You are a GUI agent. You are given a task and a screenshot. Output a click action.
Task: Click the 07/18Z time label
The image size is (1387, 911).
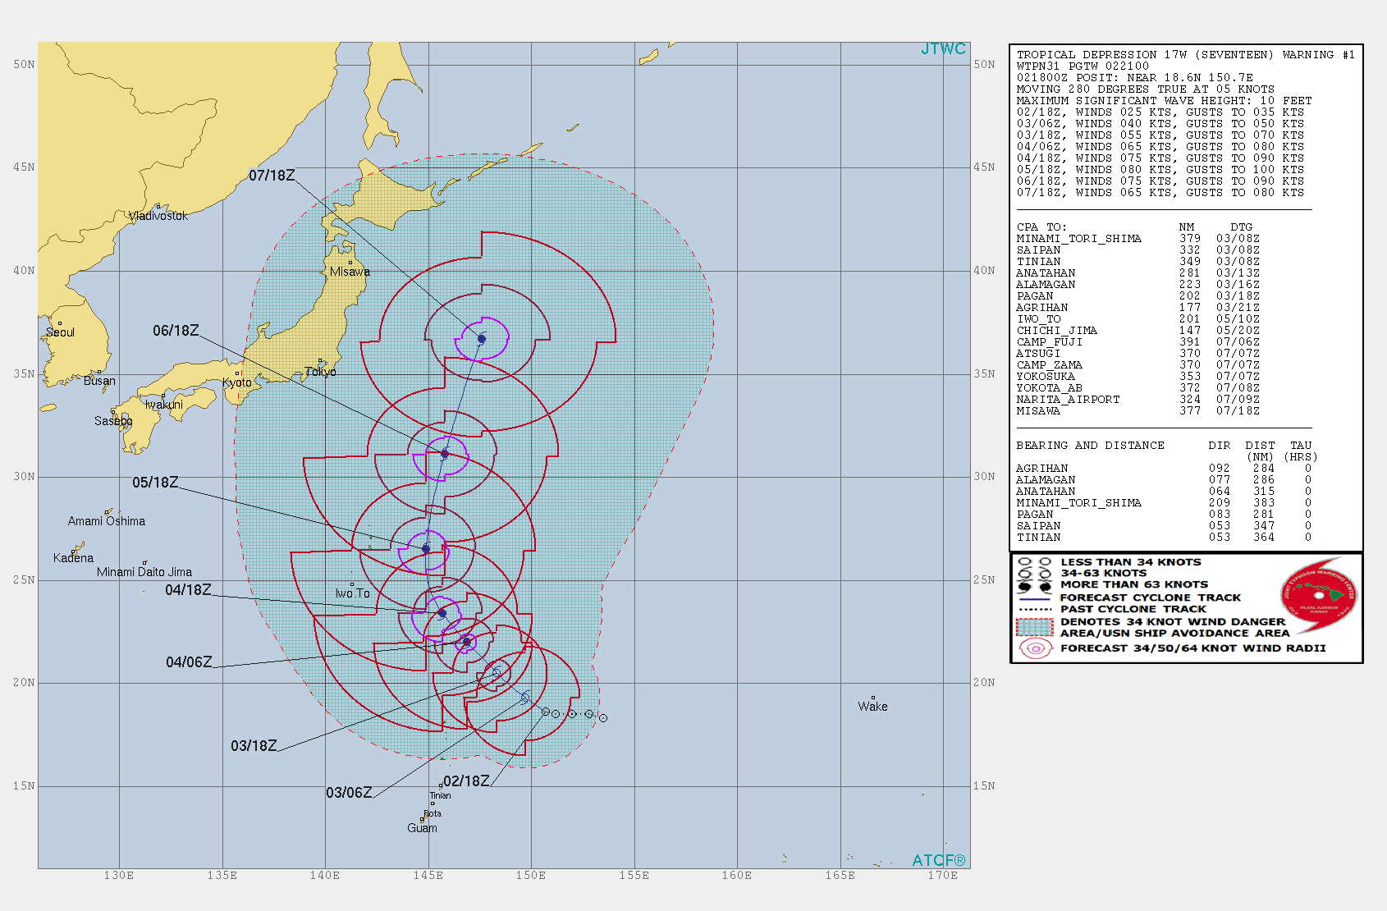coord(272,176)
